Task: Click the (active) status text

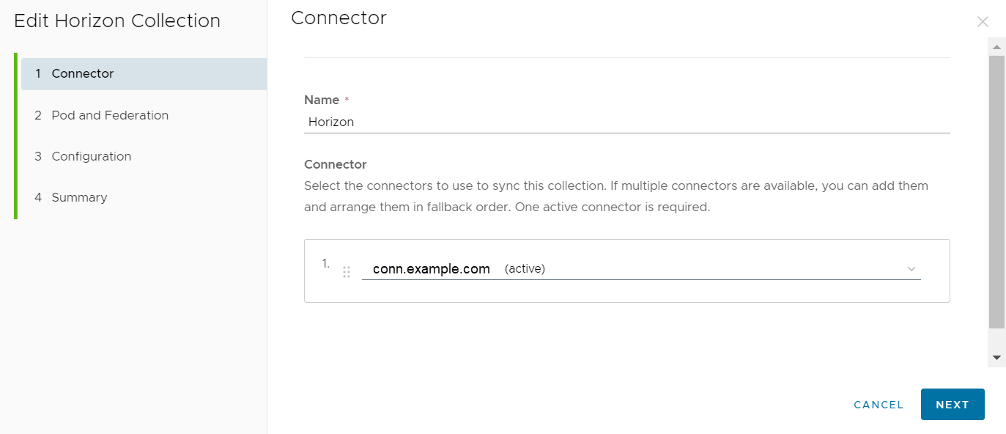Action: [525, 269]
